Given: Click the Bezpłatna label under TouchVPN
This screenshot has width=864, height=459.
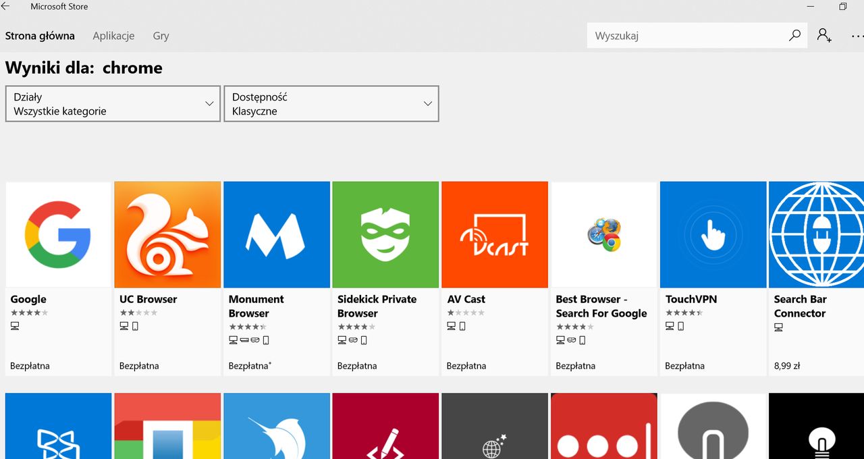Looking at the screenshot, I should [684, 366].
